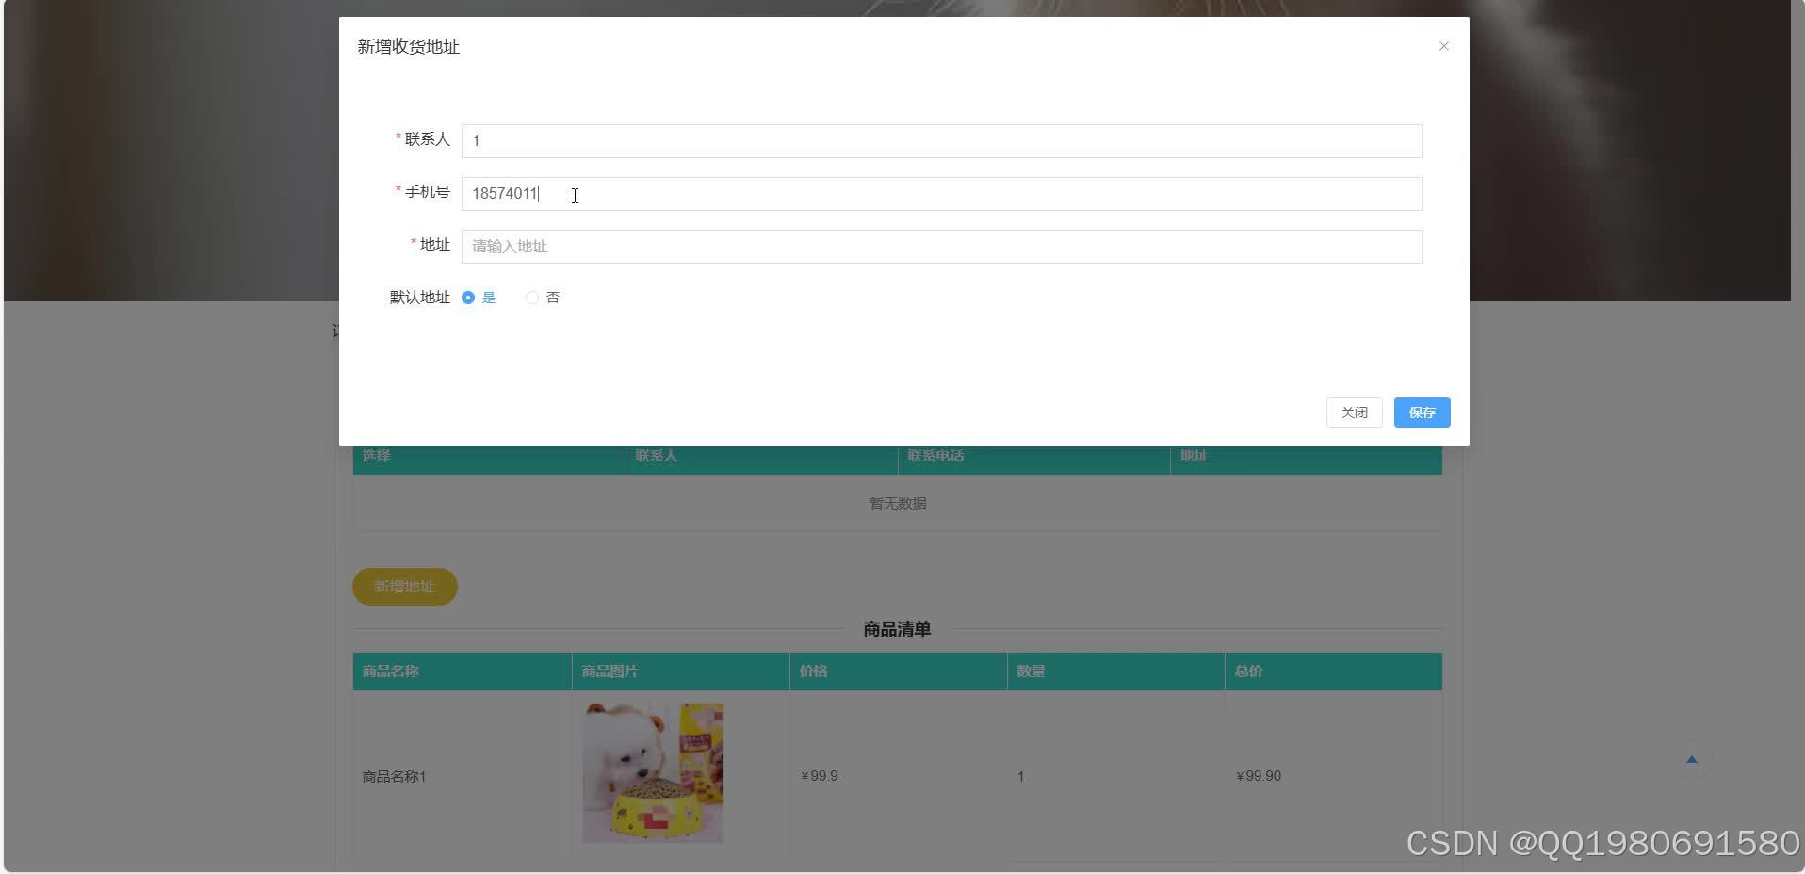1805x874 pixels.
Task: Click the yellow 新增地址 button
Action: coord(404,586)
